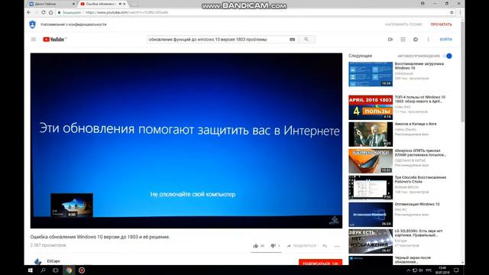Click the Chrome taskbar icon
Image resolution: width=489 pixels, height=275 pixels.
tap(69, 270)
